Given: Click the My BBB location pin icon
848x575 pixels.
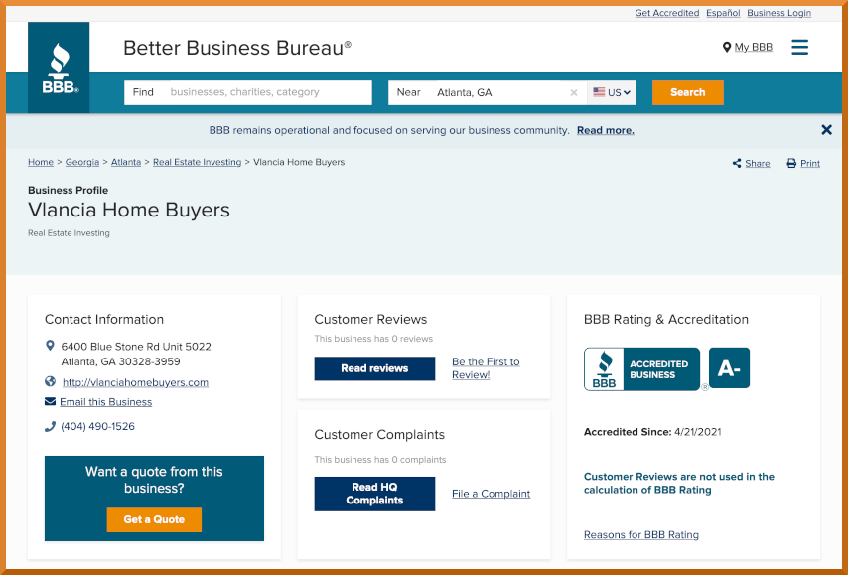Looking at the screenshot, I should click(x=726, y=47).
